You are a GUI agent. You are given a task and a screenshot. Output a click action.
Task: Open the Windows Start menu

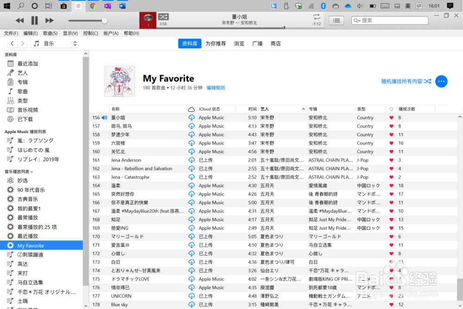click(6, 6)
